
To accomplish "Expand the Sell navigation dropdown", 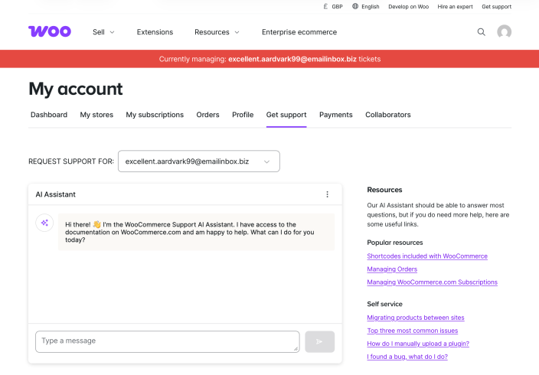I will 103,32.
